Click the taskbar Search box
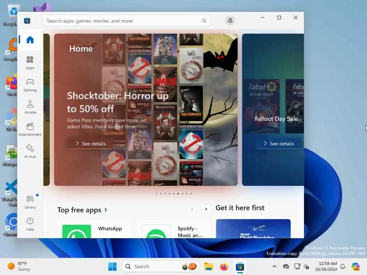 pos(160,266)
